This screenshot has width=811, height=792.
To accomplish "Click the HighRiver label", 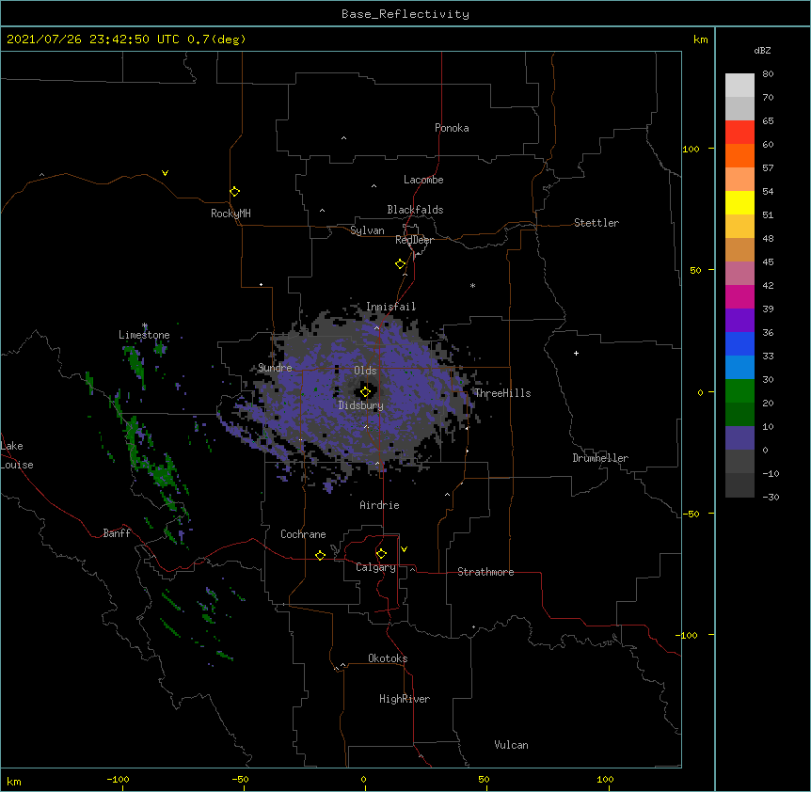I will 405,699.
